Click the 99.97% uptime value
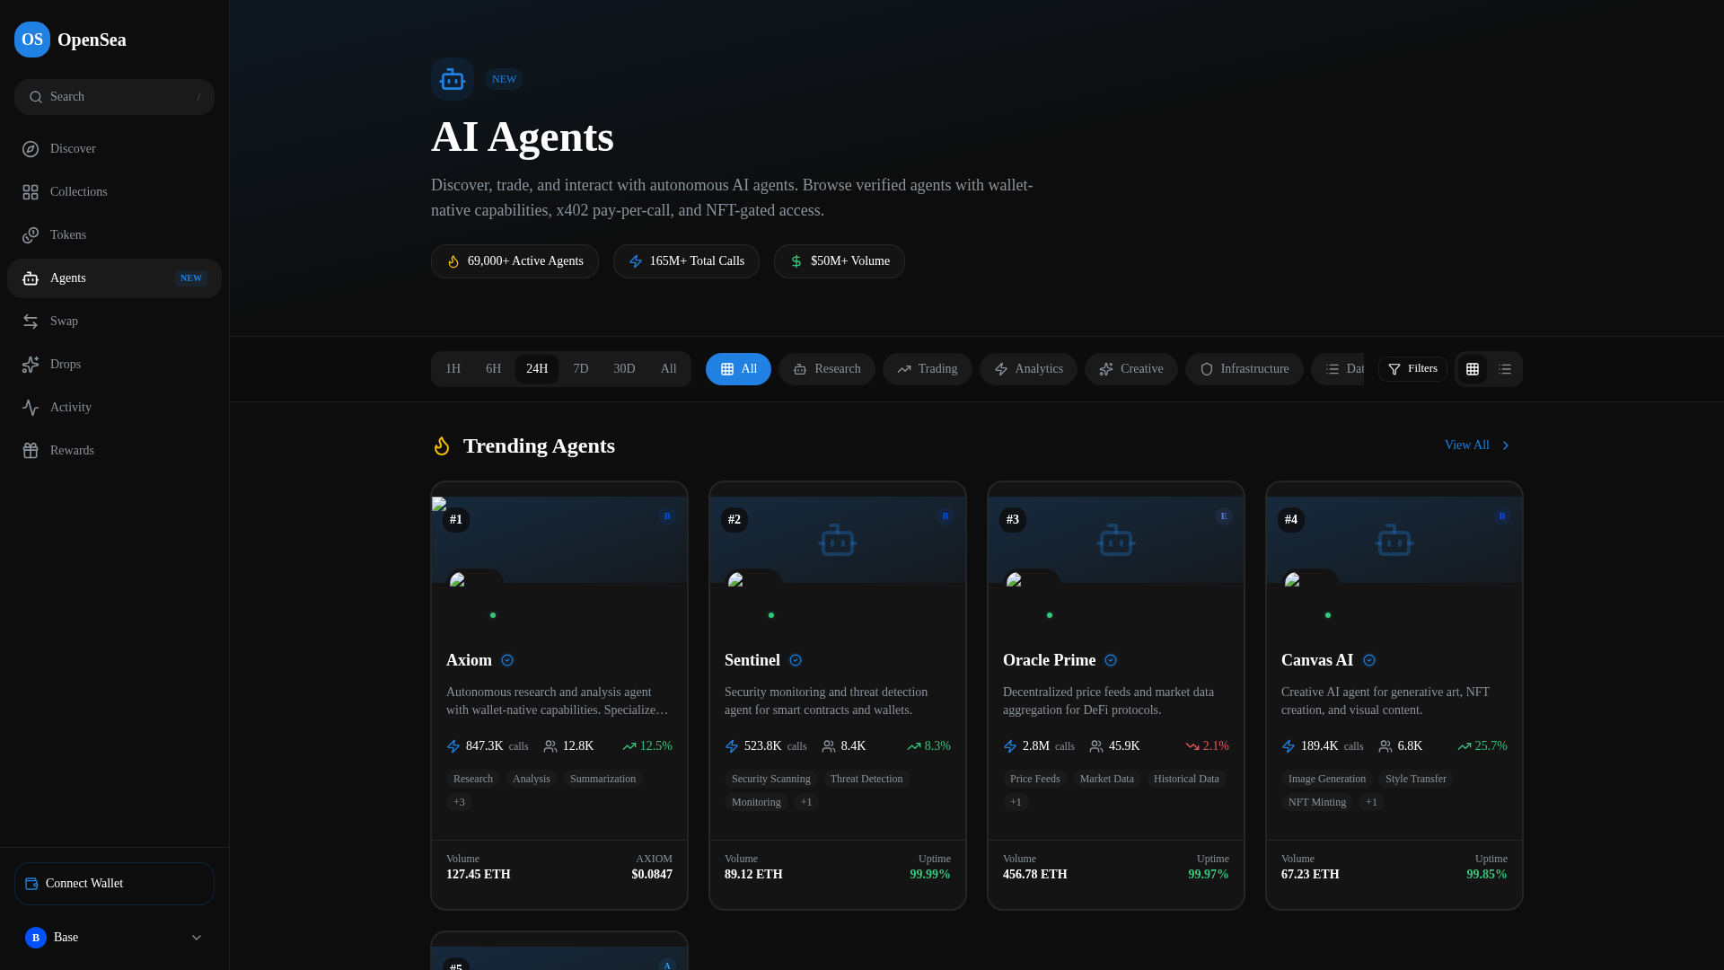 tap(1209, 875)
